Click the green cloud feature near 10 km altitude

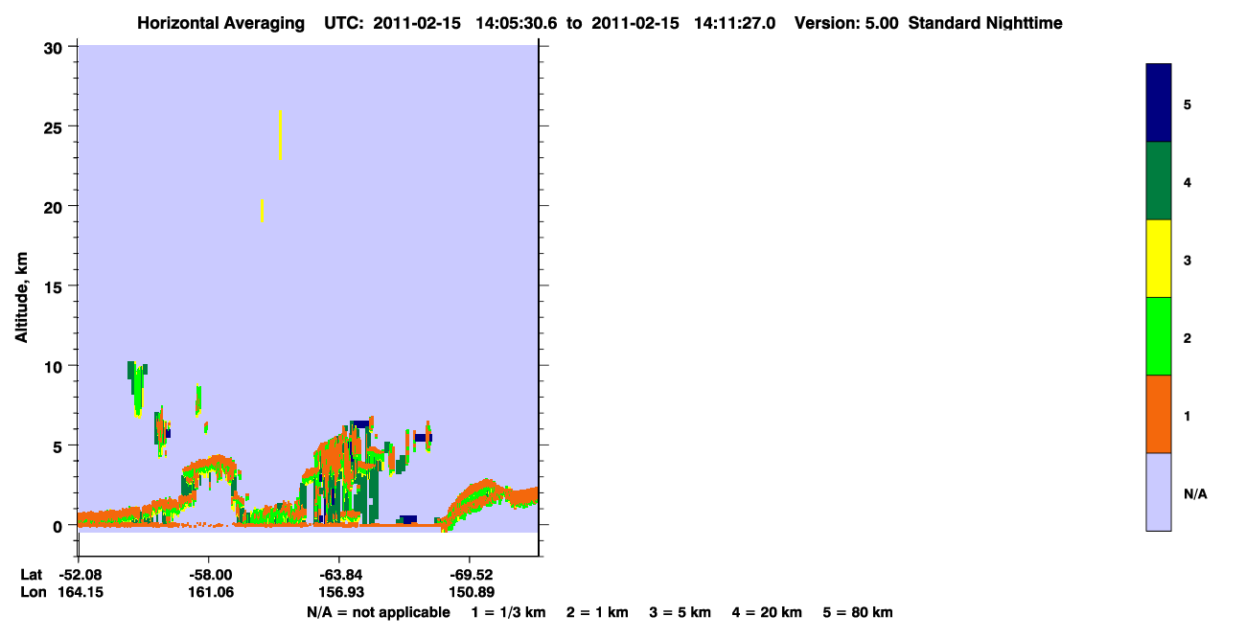[137, 388]
